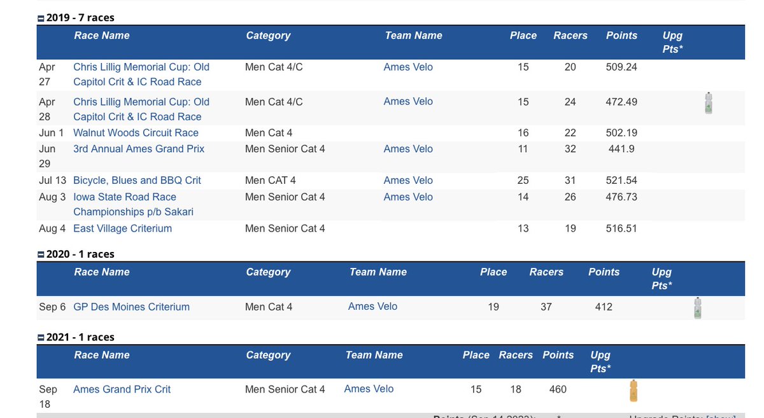Click Place header in 2019 table

coord(523,36)
